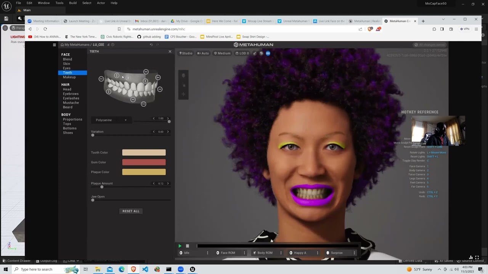Select the Body ROM animation
The height and width of the screenshot is (274, 488).
265,253
